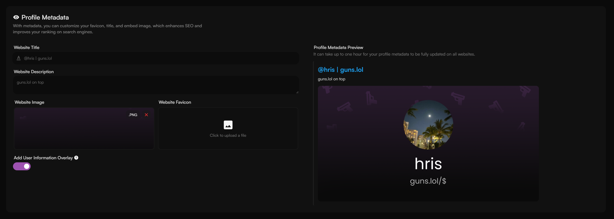Click to upload a file for Website Favicon
Image resolution: width=614 pixels, height=219 pixels.
click(x=228, y=128)
